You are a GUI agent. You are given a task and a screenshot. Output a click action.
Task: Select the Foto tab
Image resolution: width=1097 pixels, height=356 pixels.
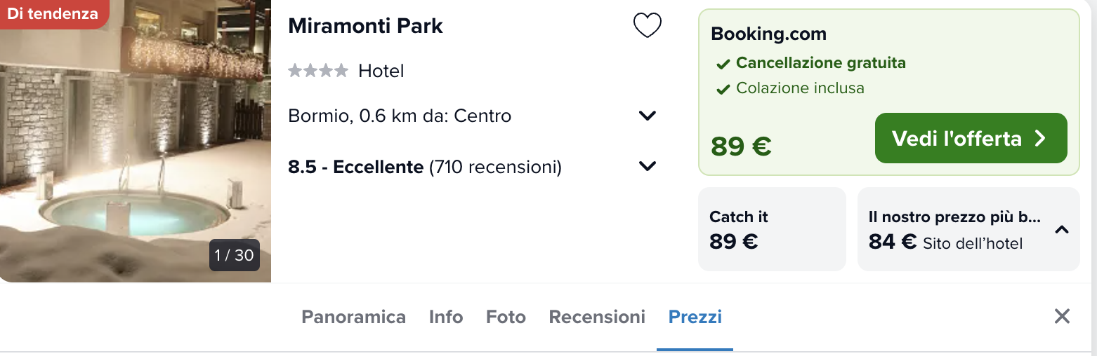pos(506,317)
